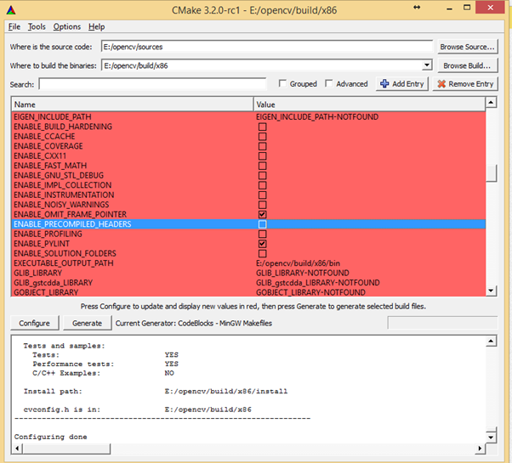
Task: Select the EIGEN_INCLUDE_PATH row
Action: (248, 116)
